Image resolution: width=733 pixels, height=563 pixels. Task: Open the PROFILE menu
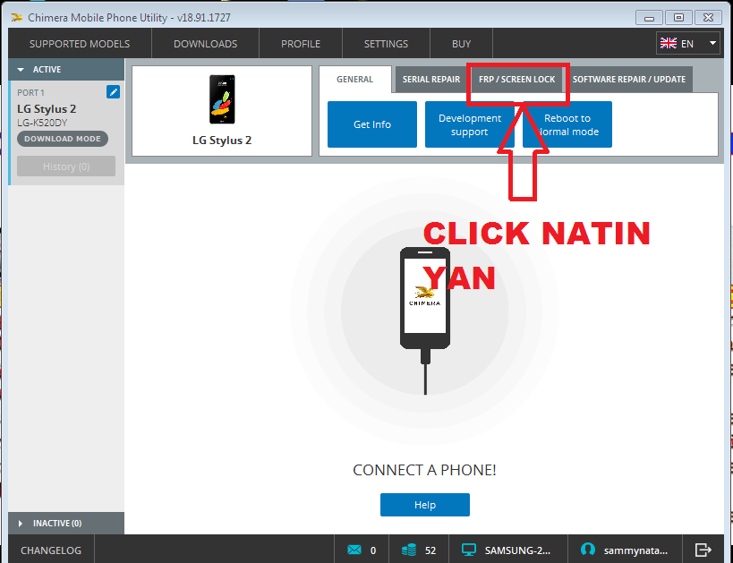tap(301, 44)
